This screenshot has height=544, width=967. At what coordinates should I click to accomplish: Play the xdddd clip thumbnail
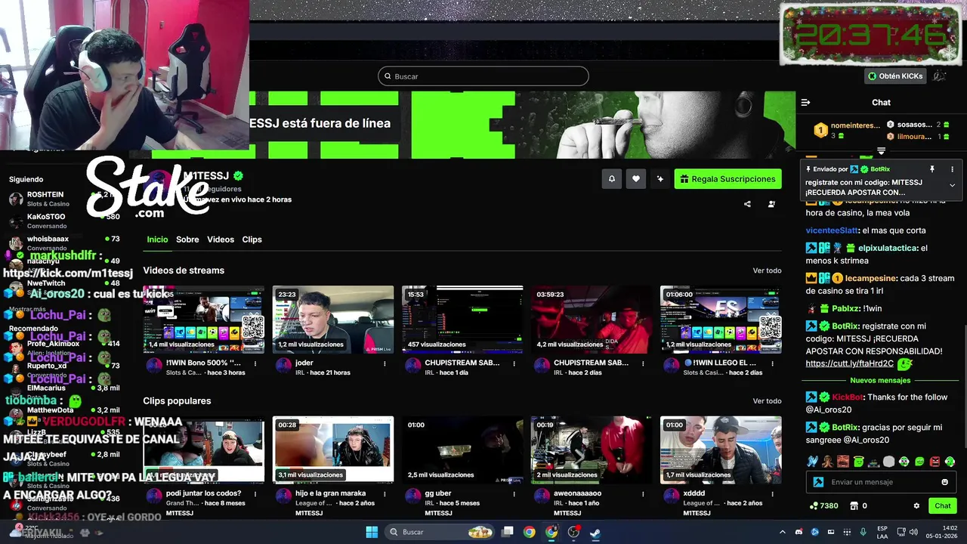click(721, 450)
